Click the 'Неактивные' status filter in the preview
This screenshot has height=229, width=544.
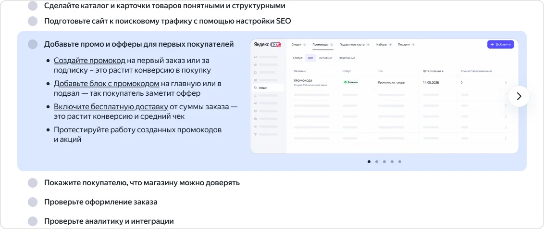346,58
